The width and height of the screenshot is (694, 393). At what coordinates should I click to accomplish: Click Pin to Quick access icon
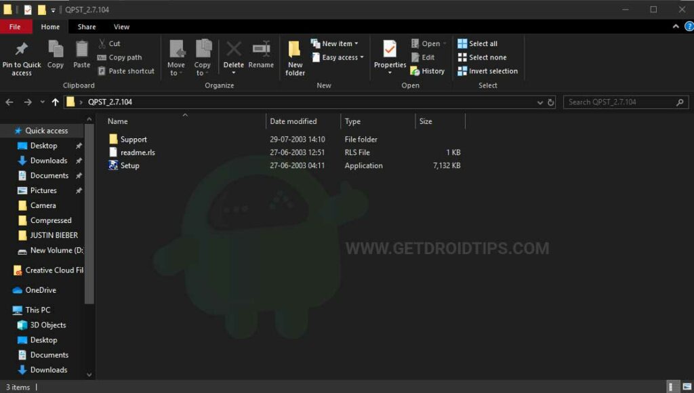pos(22,49)
